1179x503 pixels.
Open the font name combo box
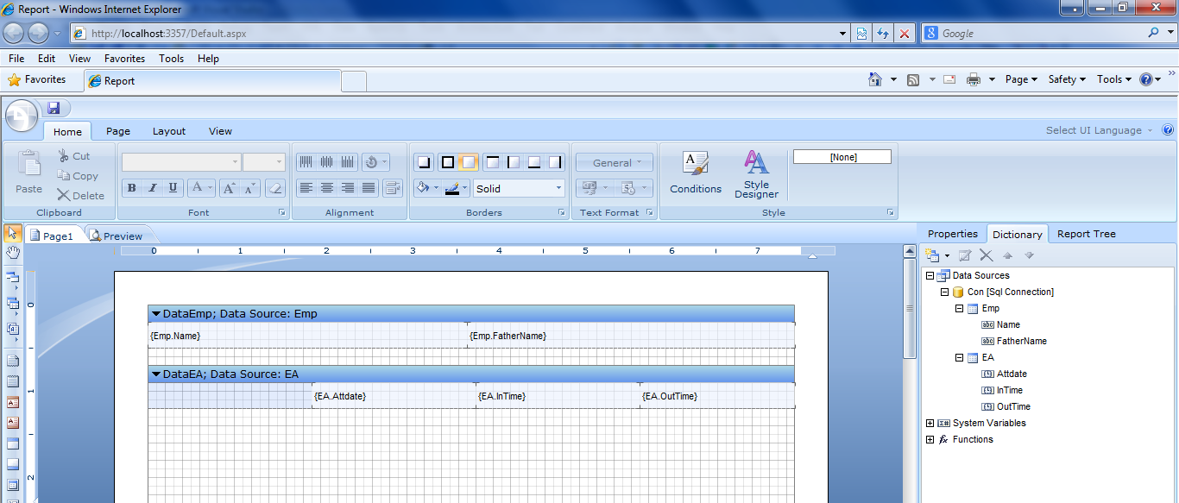point(181,162)
